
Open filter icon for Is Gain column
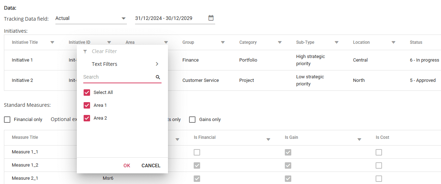click(x=359, y=140)
